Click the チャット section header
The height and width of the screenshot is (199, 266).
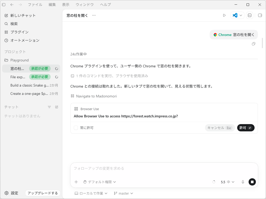pyautogui.click(x=11, y=107)
